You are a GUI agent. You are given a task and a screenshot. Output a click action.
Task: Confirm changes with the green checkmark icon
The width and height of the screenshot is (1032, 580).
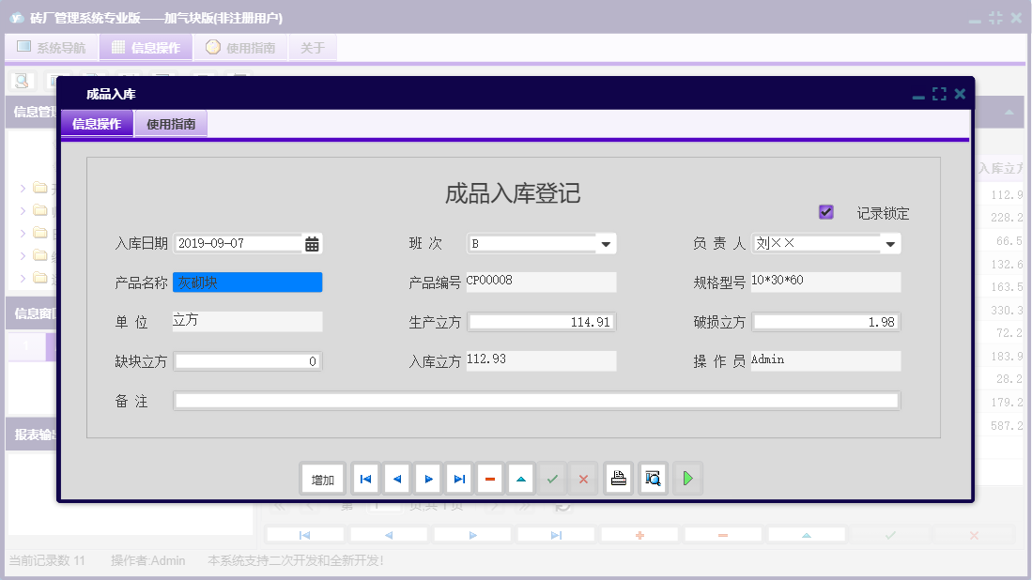[x=552, y=478]
